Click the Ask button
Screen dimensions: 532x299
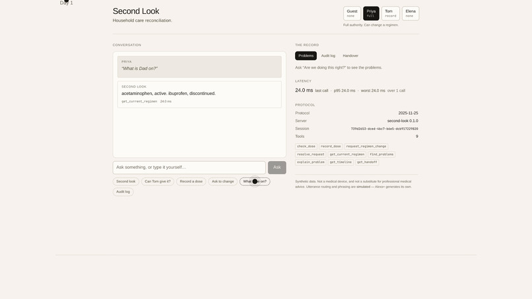click(277, 167)
